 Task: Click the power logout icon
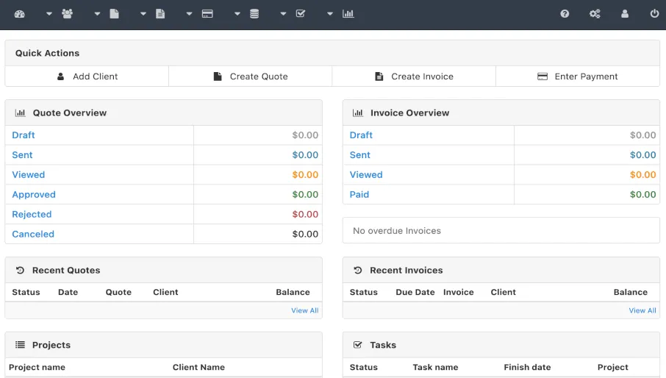click(x=654, y=13)
